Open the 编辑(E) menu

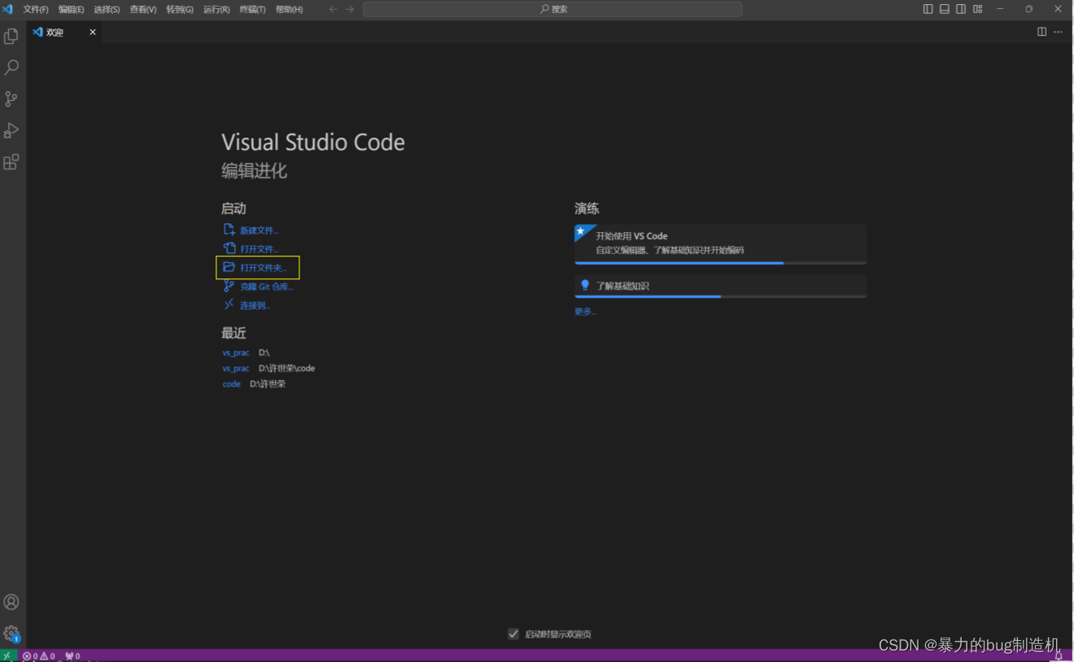[71, 9]
